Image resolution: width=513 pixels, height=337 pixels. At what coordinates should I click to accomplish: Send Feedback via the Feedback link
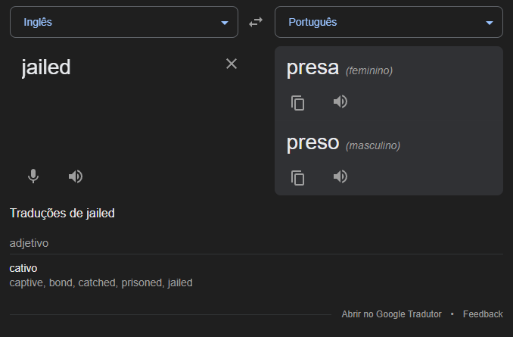click(483, 314)
